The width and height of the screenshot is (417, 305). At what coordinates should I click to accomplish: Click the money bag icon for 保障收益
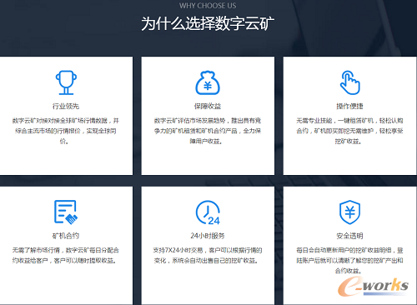click(208, 82)
